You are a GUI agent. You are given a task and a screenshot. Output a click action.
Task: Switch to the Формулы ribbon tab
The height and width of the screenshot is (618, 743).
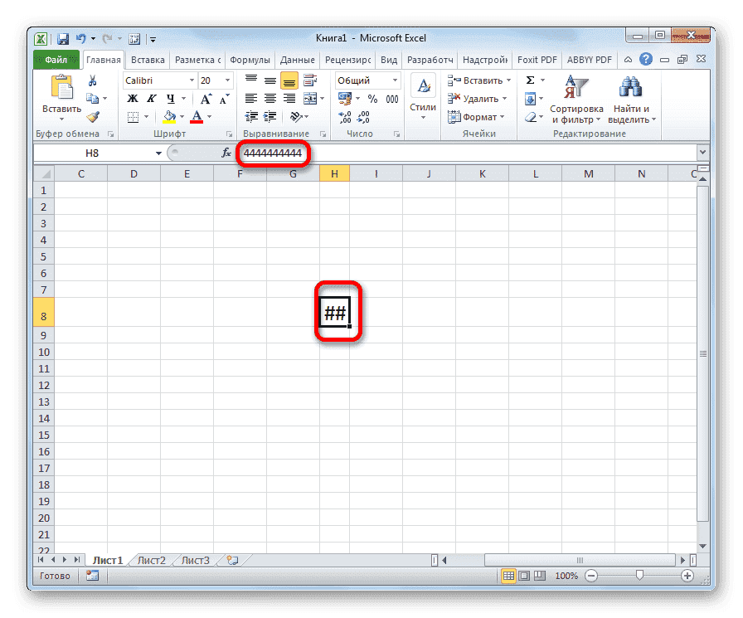coord(249,59)
